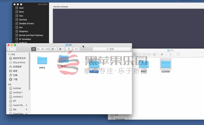Switch front Finder to column view
Image resolution: width=204 pixels, height=125 pixels.
[x=43, y=49]
